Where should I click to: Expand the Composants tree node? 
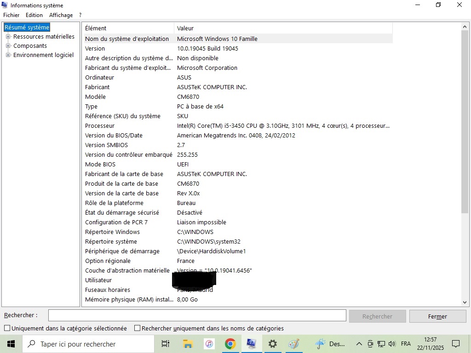coord(8,46)
